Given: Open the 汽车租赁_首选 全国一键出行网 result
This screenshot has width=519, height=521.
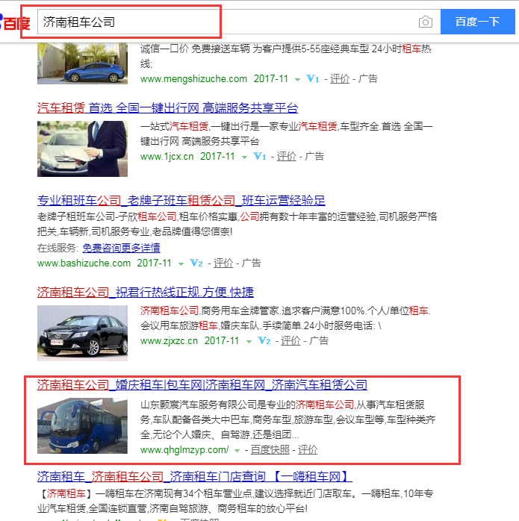Looking at the screenshot, I should point(167,107).
